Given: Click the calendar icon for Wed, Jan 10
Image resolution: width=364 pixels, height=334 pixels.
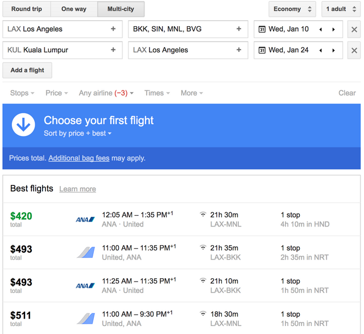Looking at the screenshot, I should click(x=262, y=29).
